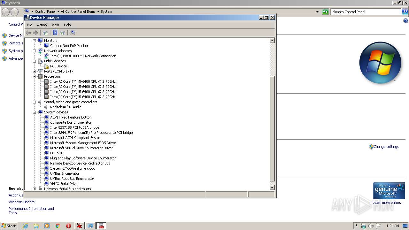Collapse the Other devices node
This screenshot has width=409, height=230.
click(35, 61)
